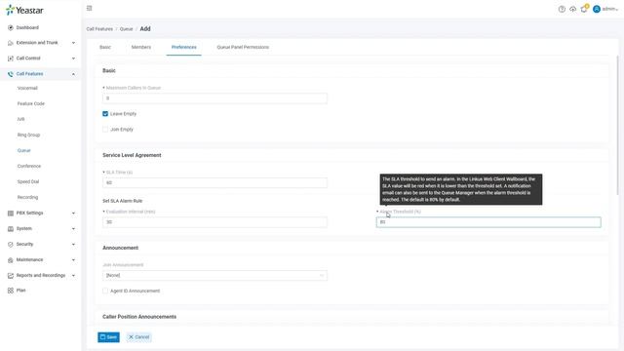Open the Join Announcement dropdown
The height and width of the screenshot is (351, 624).
point(214,275)
